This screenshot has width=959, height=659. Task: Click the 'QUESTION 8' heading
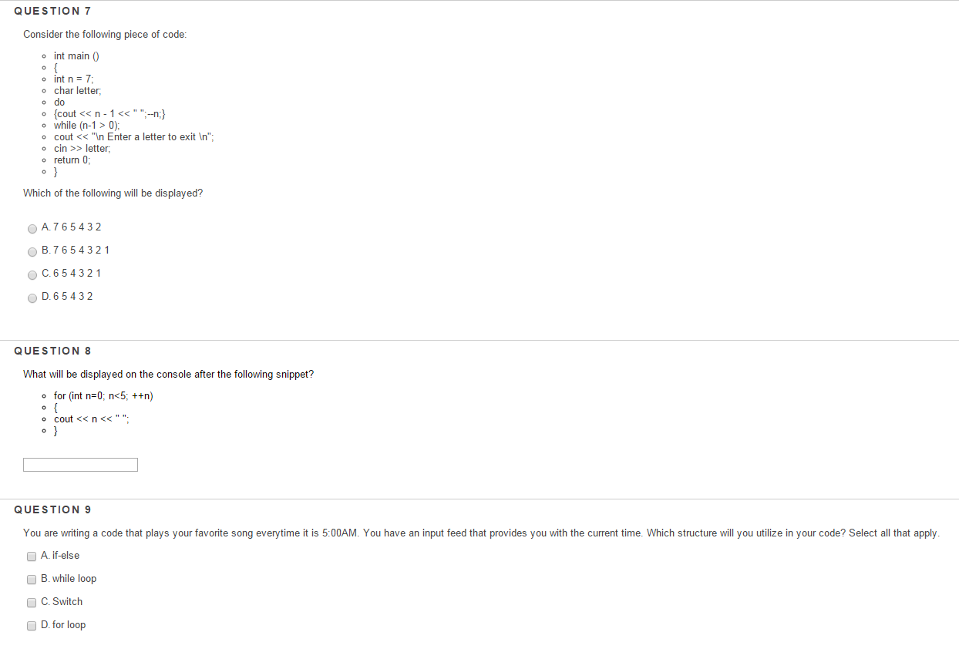(52, 351)
